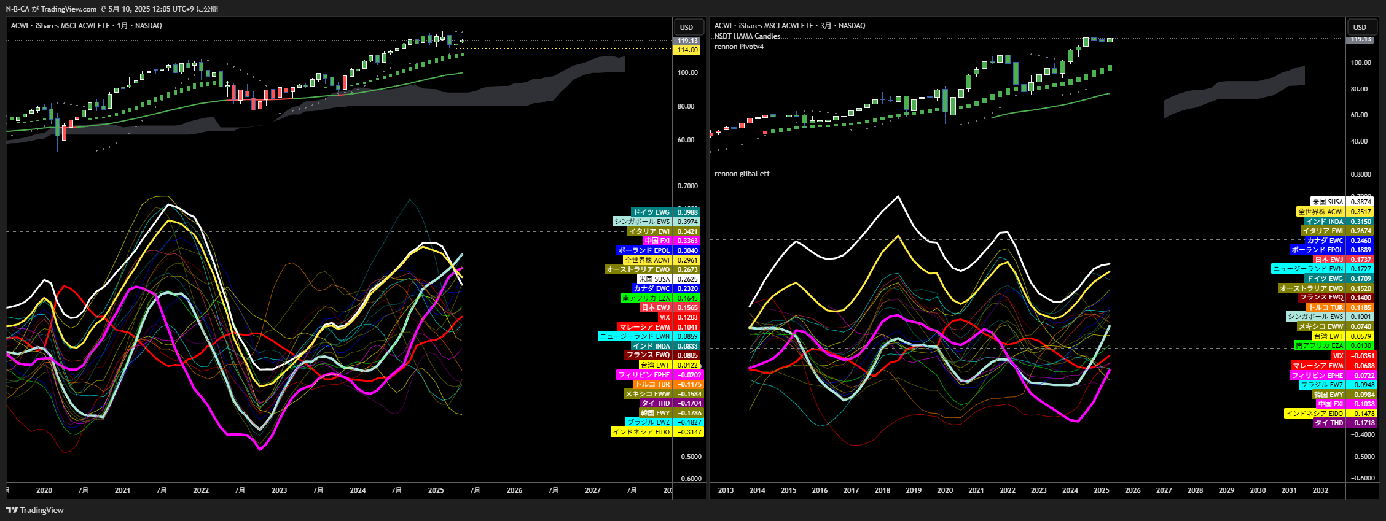
Task: Click 2018 on right chart time axis
Action: [x=882, y=490]
